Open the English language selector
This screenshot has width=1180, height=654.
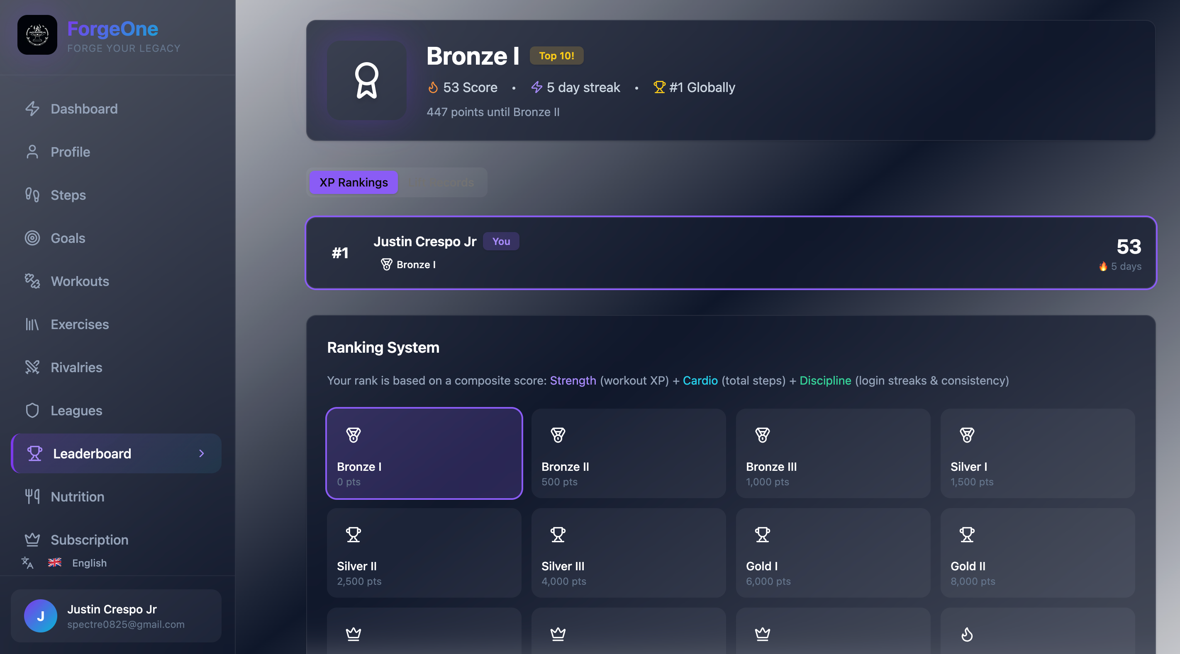[x=89, y=563]
